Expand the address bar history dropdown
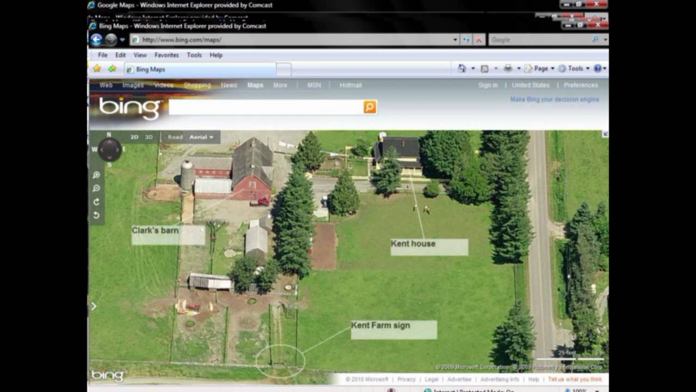The image size is (696, 392). pyautogui.click(x=455, y=40)
